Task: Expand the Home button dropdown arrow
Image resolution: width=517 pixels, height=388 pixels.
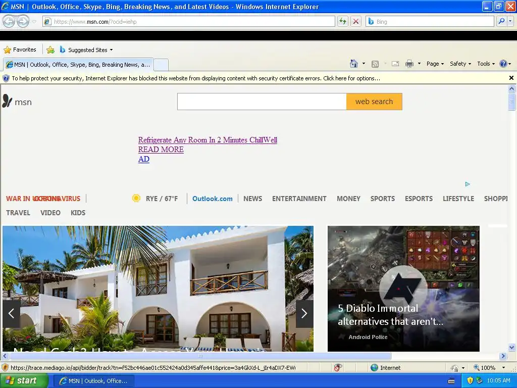Action: coord(364,64)
